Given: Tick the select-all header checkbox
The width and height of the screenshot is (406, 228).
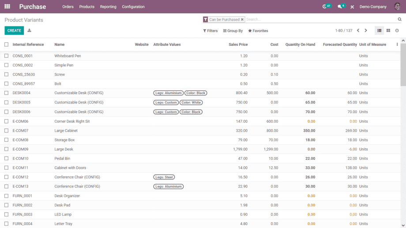Looking at the screenshot, I should click(x=6, y=44).
